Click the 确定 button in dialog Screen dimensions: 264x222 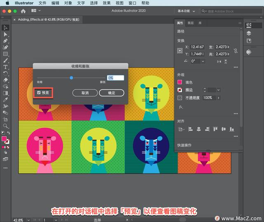coord(111,93)
